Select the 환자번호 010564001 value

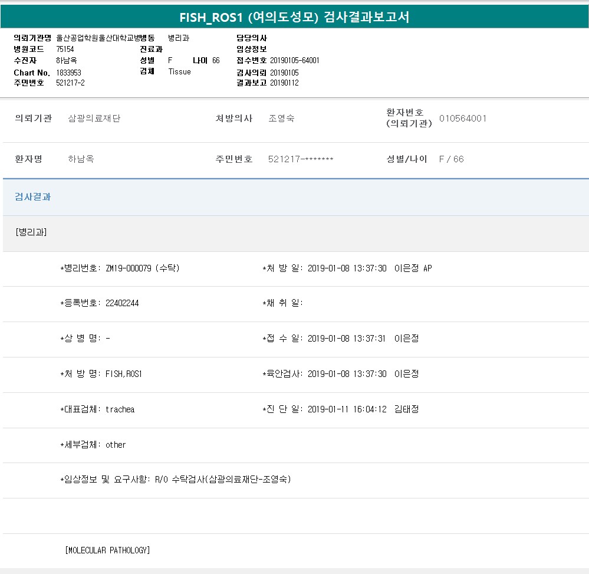coord(463,119)
